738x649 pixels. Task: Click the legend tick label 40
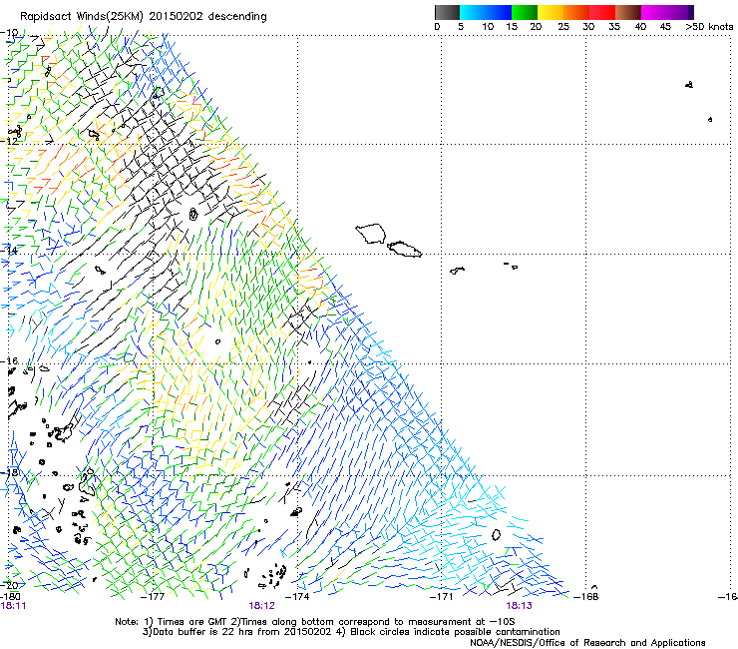(640, 27)
